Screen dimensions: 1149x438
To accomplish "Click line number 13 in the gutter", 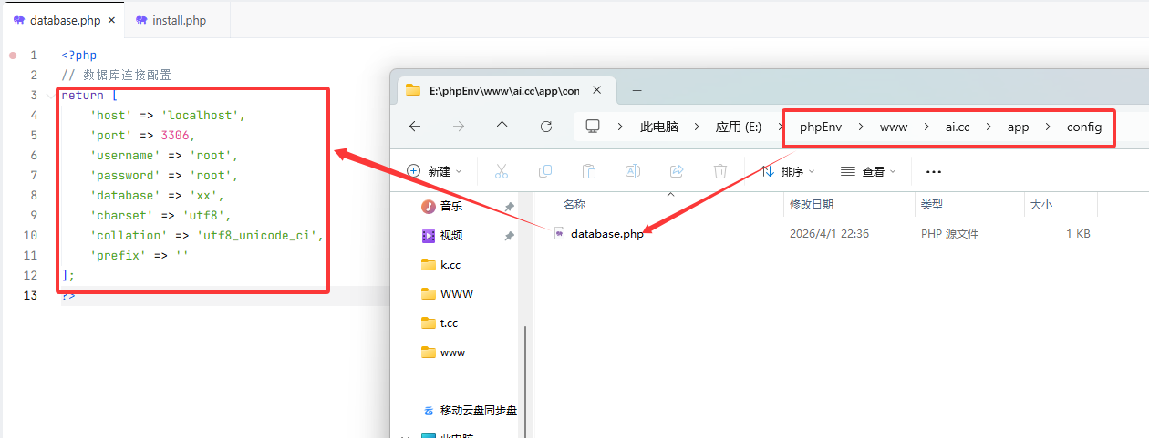I will (x=31, y=296).
